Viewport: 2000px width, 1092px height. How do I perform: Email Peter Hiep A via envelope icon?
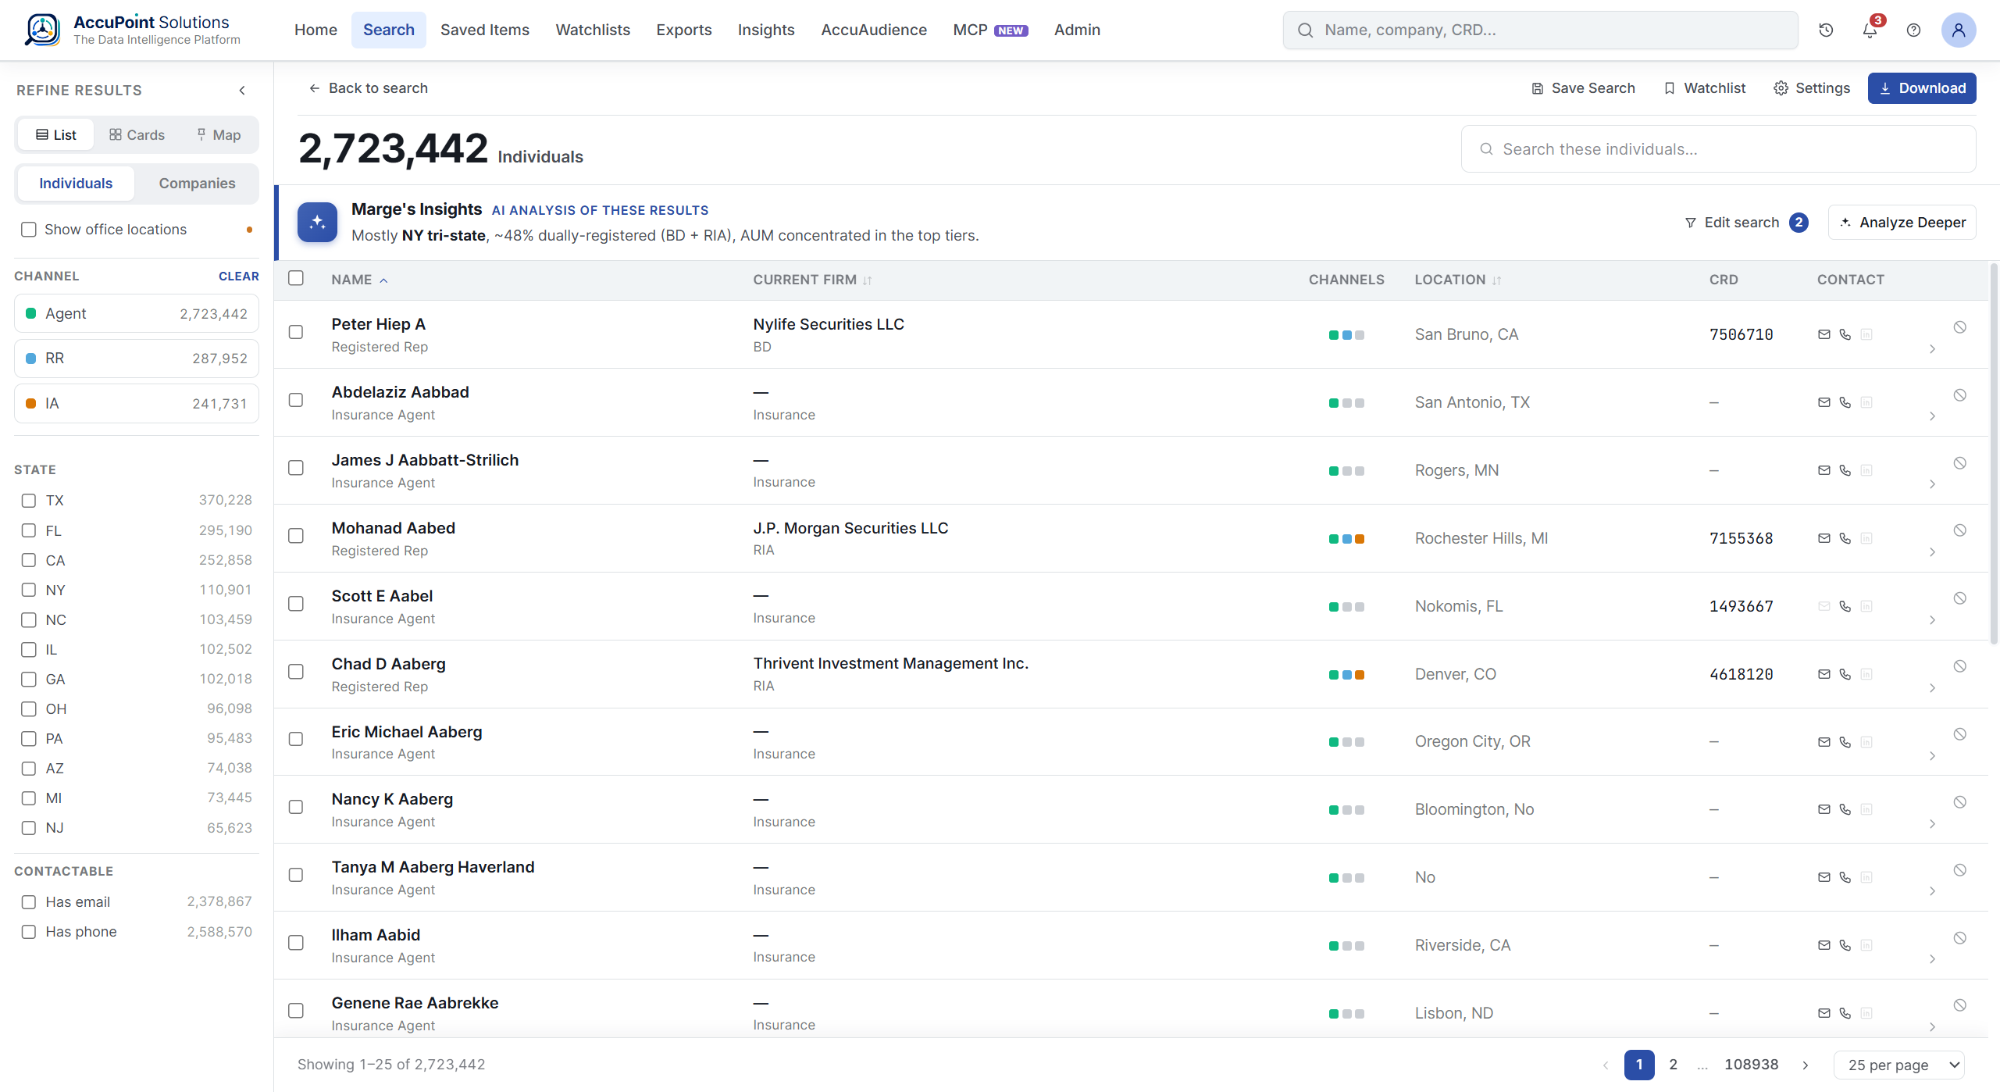[1824, 334]
